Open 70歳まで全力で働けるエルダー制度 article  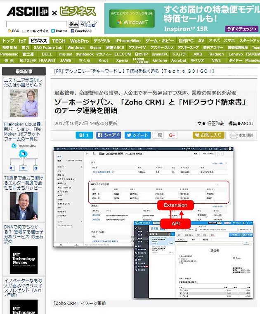[x=23, y=183]
